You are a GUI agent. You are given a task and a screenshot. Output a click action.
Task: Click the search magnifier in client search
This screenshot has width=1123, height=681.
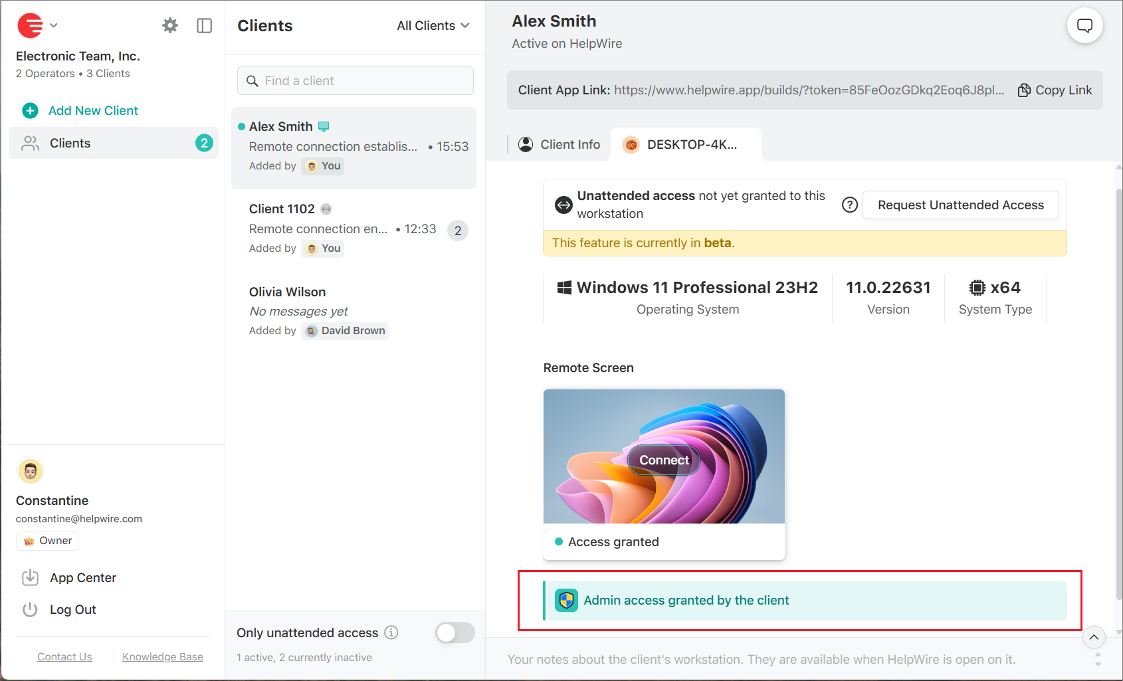[x=253, y=80]
